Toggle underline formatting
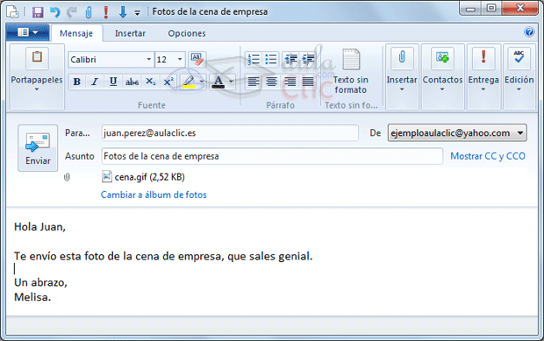 113,82
